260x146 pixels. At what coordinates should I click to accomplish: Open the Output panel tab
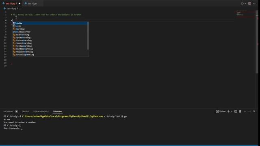[26, 112]
